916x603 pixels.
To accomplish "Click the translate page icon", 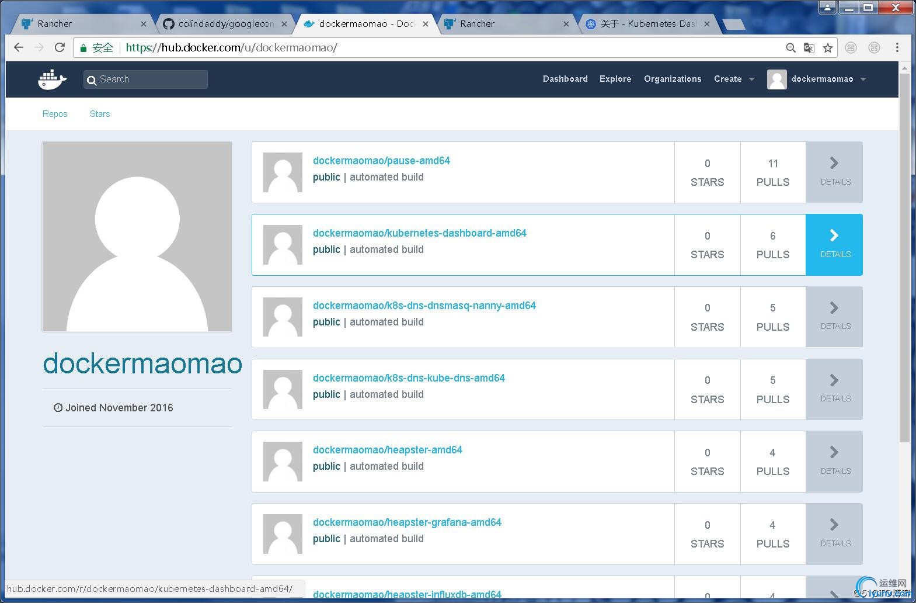I will [809, 48].
